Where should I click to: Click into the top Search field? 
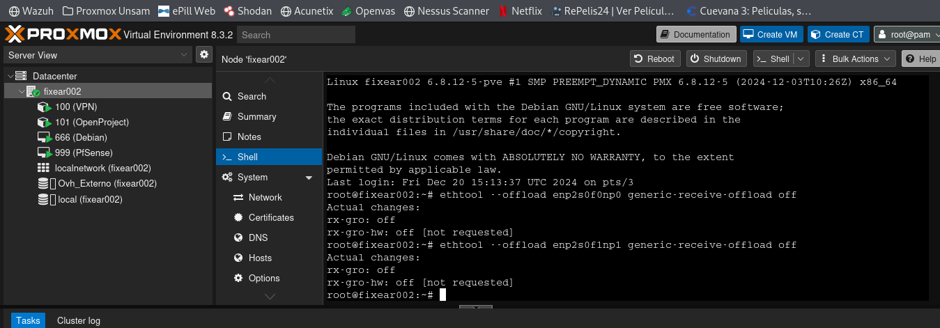tap(295, 35)
